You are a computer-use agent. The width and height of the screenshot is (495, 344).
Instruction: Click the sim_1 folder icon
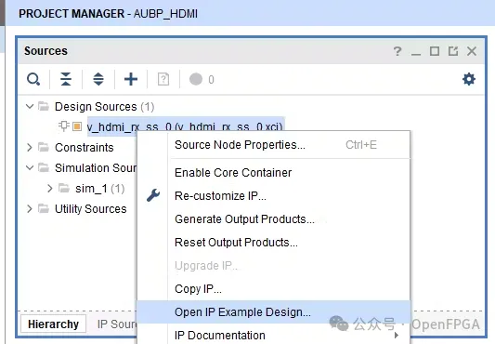click(64, 188)
